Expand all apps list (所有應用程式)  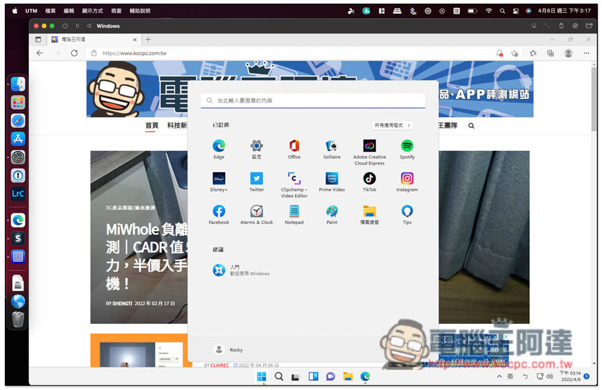393,126
